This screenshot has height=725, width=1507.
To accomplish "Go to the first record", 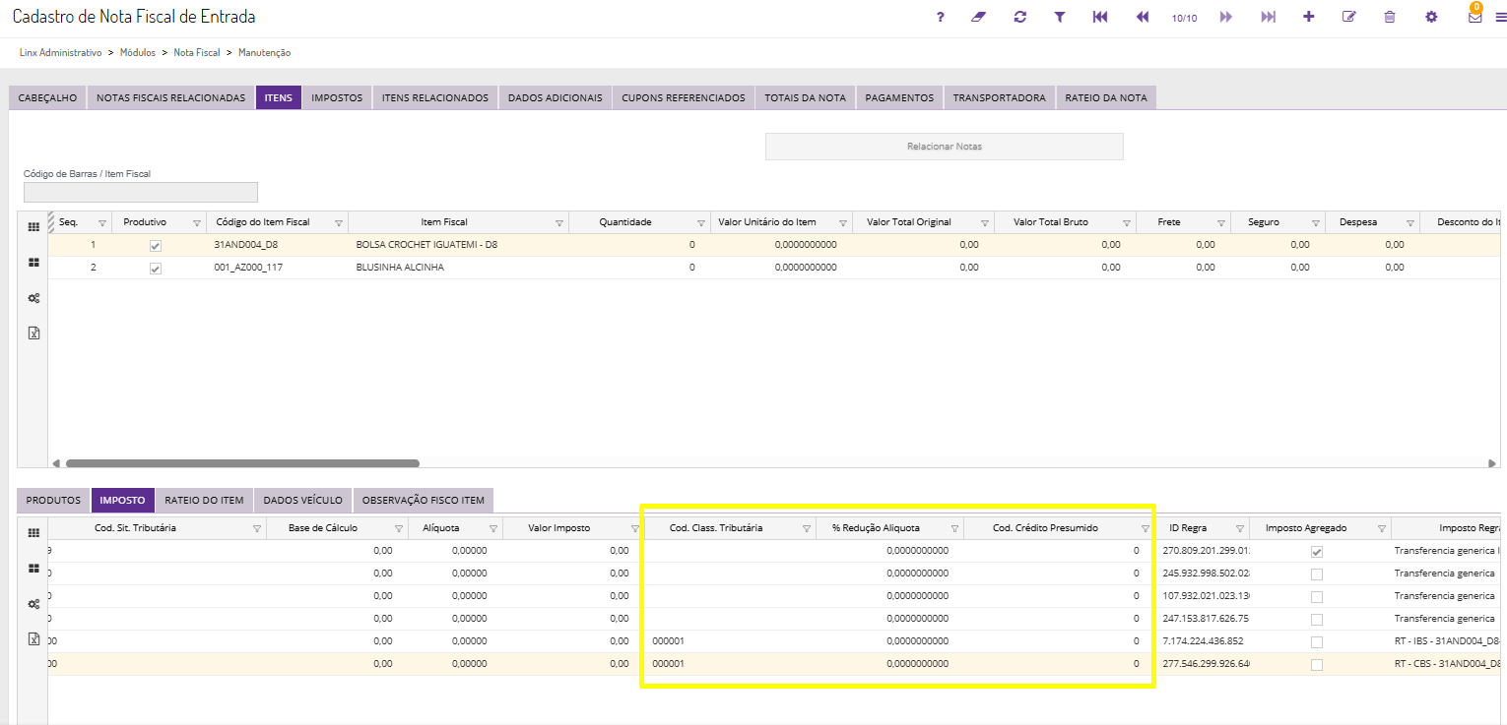I will click(x=1100, y=18).
